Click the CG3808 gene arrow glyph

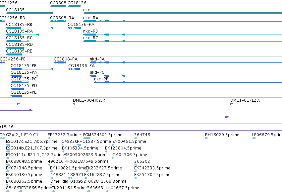click(58, 6)
